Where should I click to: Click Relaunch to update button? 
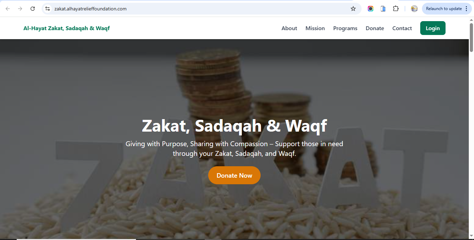444,9
